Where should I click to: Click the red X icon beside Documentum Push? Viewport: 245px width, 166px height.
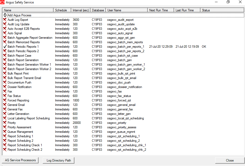[5, 82]
